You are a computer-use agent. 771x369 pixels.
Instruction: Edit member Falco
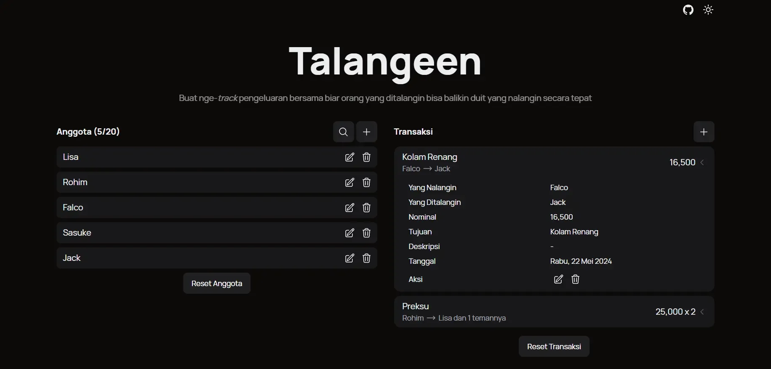pyautogui.click(x=349, y=207)
